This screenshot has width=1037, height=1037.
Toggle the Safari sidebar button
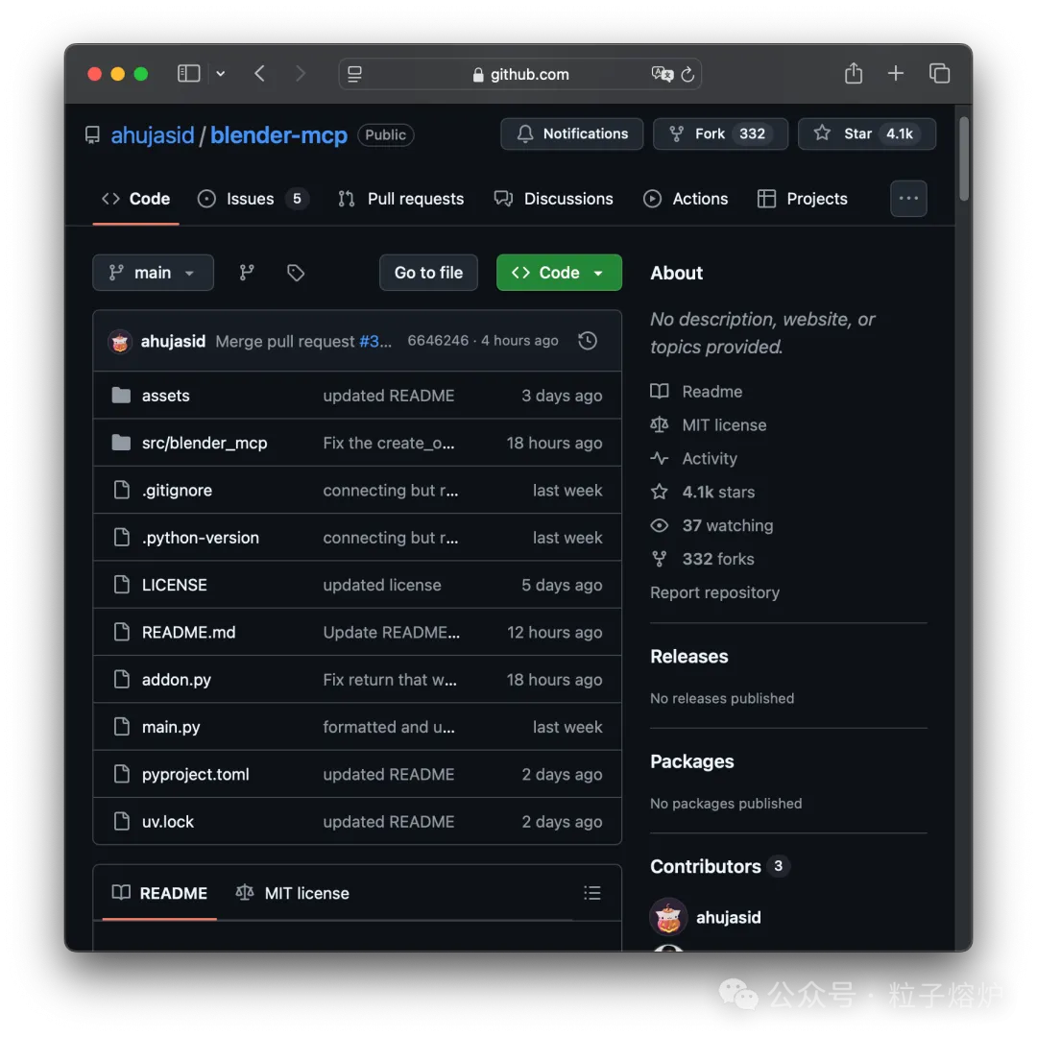(x=188, y=73)
